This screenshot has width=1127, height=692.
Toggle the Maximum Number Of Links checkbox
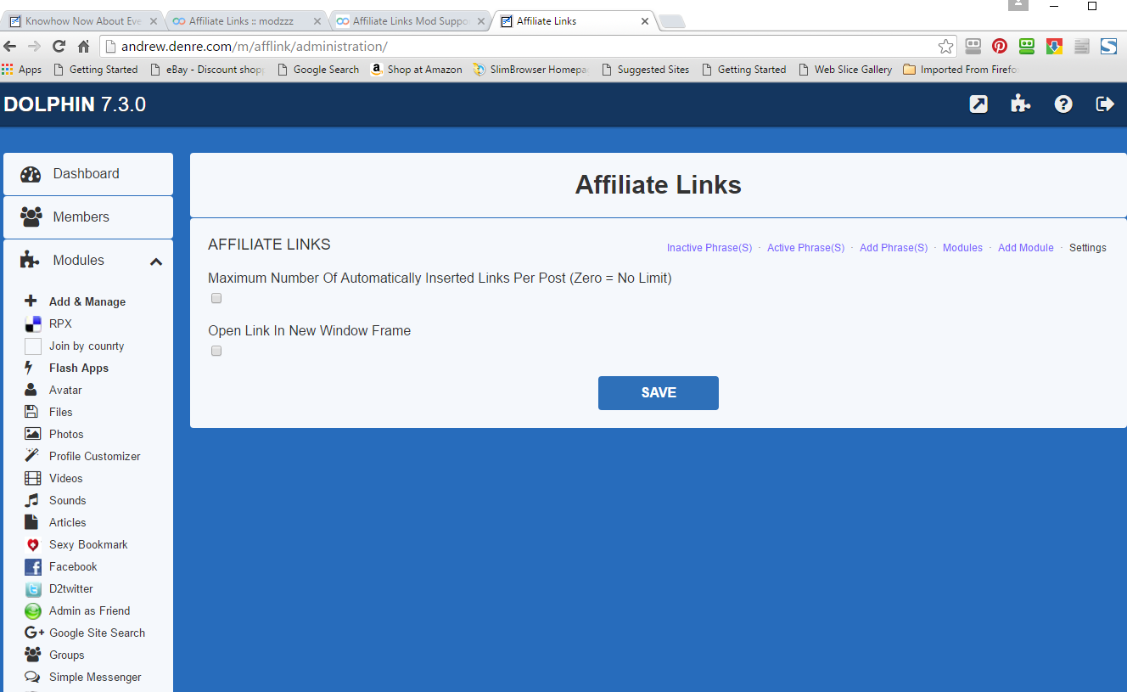[216, 298]
